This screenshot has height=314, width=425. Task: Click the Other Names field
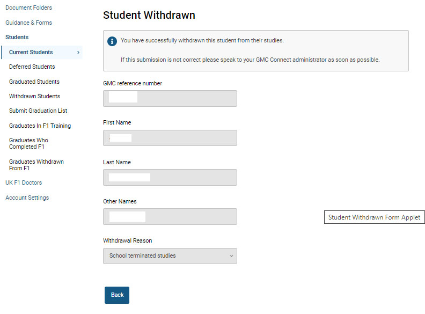coord(170,217)
